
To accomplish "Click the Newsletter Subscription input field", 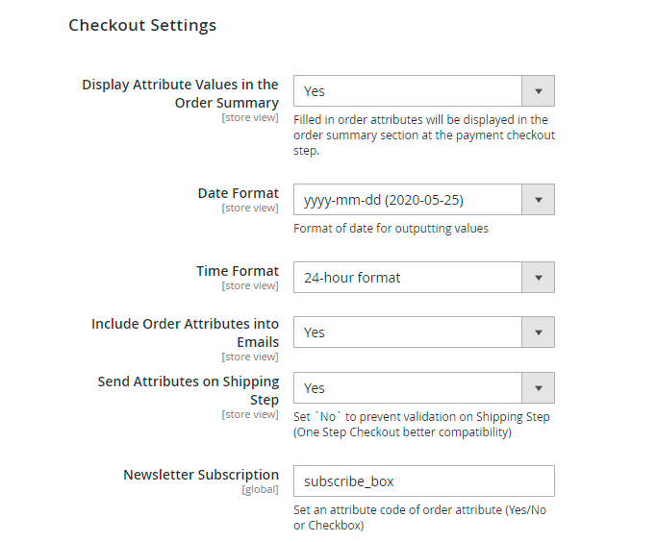I will pyautogui.click(x=423, y=481).
